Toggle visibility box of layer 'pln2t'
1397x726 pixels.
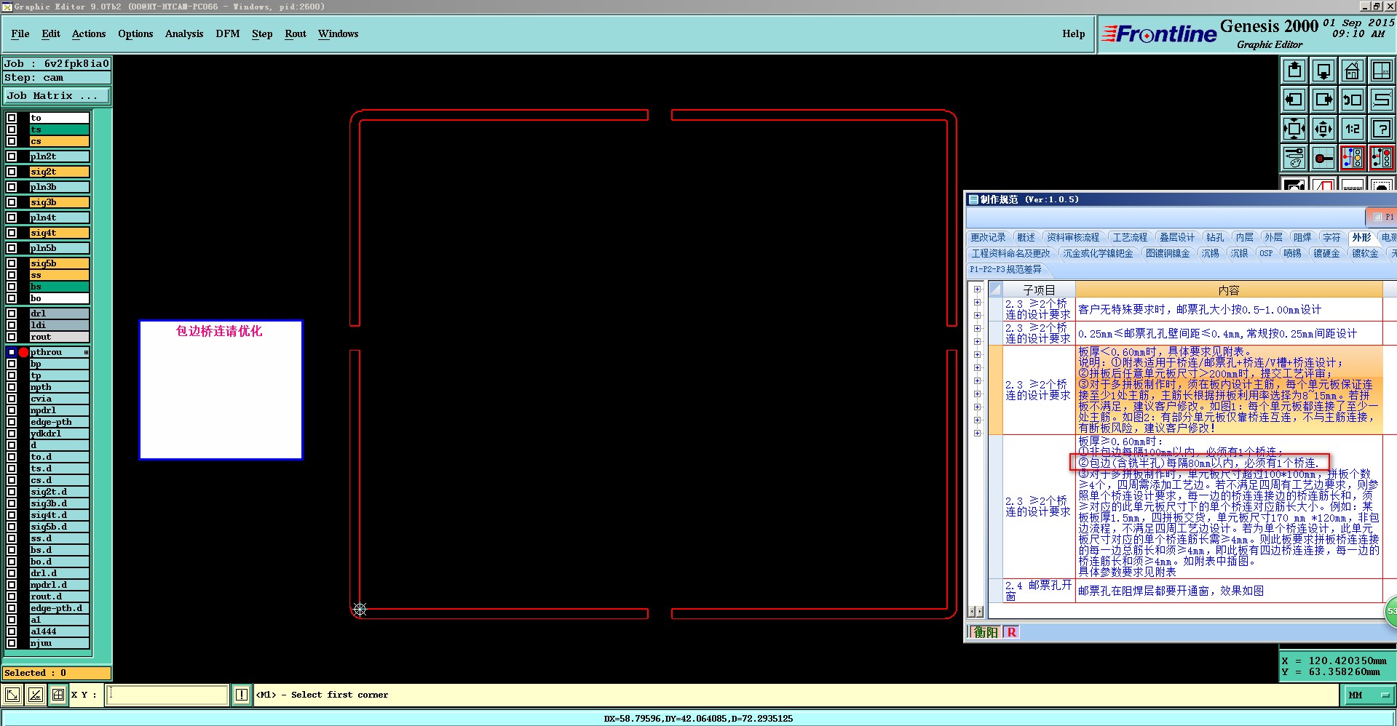tap(12, 156)
